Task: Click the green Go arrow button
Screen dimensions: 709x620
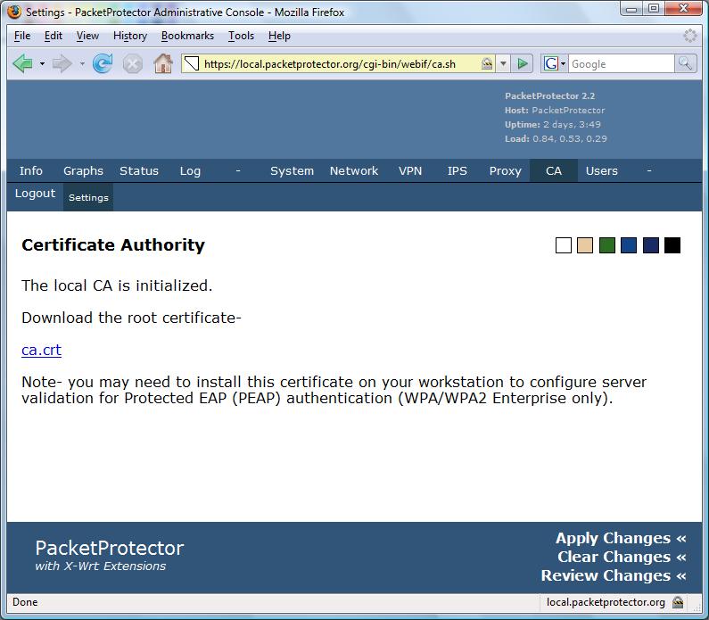Action: (x=523, y=63)
